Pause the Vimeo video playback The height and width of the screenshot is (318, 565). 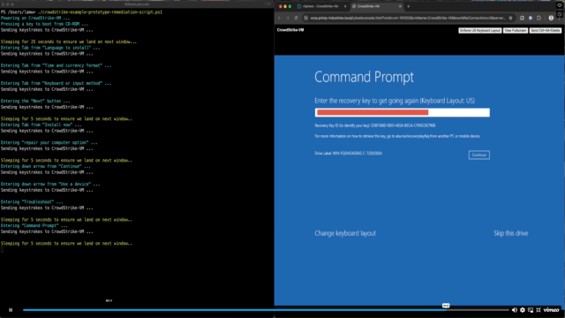tap(11, 310)
